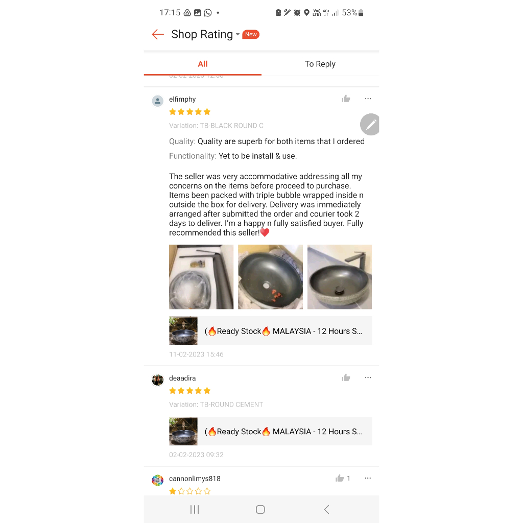This screenshot has height=523, width=523.
Task: Switch to the To Reply tab
Action: (x=320, y=64)
